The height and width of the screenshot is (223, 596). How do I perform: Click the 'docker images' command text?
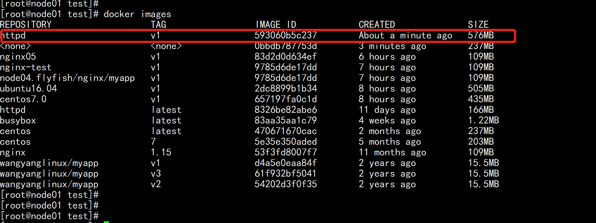click(x=137, y=14)
